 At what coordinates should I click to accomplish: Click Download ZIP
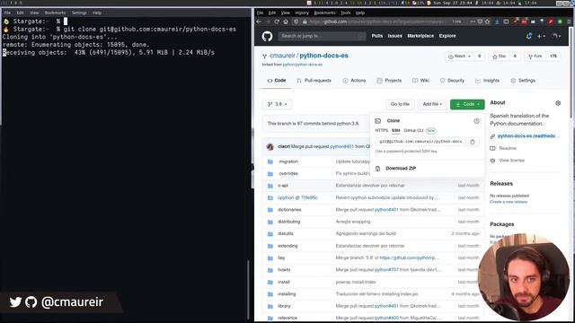[401, 169]
